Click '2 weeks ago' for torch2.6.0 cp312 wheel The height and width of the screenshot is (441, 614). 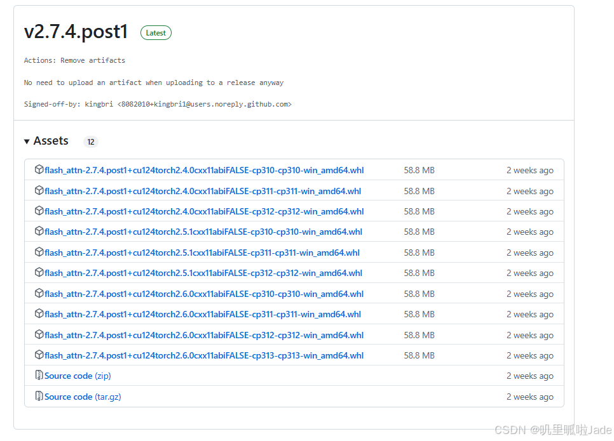[530, 336]
